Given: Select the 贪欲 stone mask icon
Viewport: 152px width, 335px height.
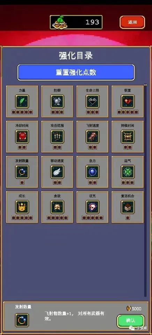Looking at the screenshot, I should point(57,207).
